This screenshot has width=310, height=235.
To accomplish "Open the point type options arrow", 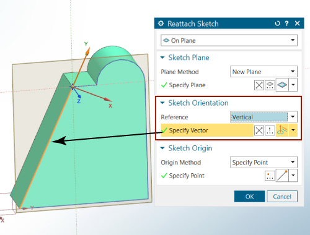I will 293,176.
